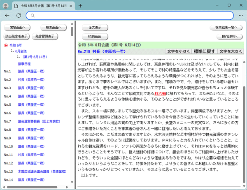The height and width of the screenshot is (190, 247).
Task: Click main text vertical scrollbar thumb
Action: [244, 135]
